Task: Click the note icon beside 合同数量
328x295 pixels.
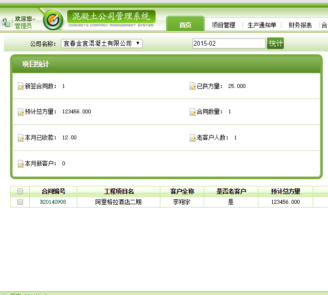Action: click(193, 112)
